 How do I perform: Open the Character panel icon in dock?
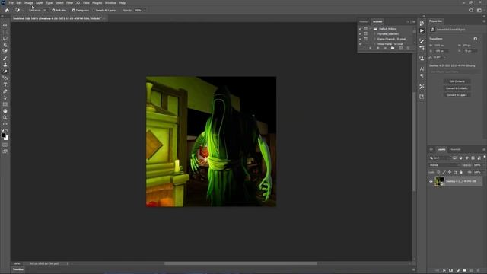click(422, 68)
